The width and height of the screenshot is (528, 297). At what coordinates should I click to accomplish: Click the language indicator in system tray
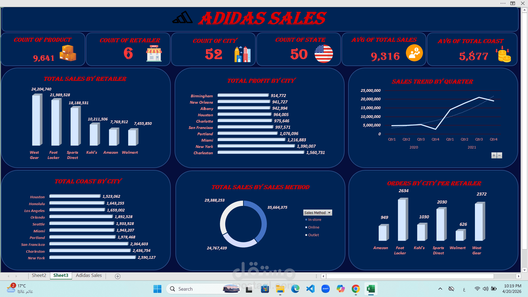[x=464, y=289]
